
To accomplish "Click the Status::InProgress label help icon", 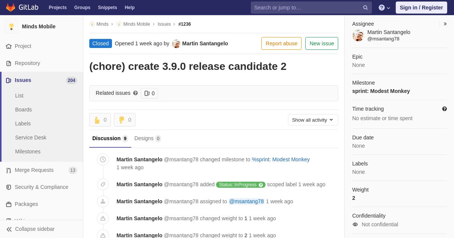I will 261,185.
